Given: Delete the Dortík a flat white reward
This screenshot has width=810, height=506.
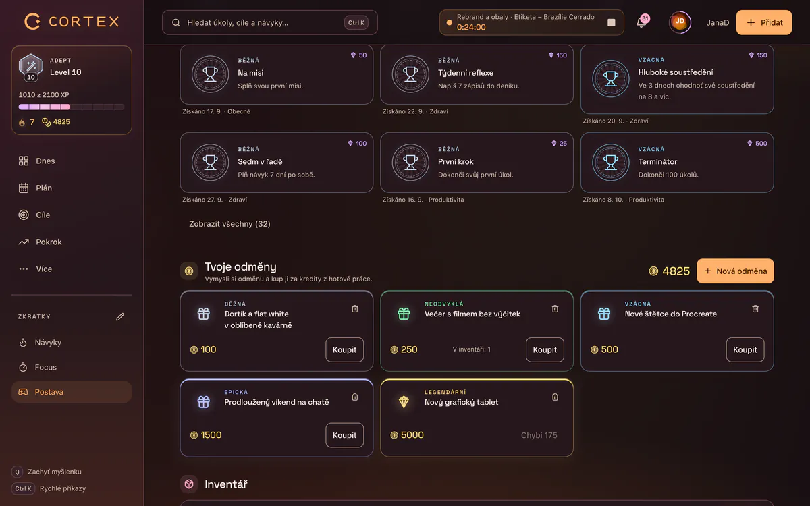Looking at the screenshot, I should (355, 308).
